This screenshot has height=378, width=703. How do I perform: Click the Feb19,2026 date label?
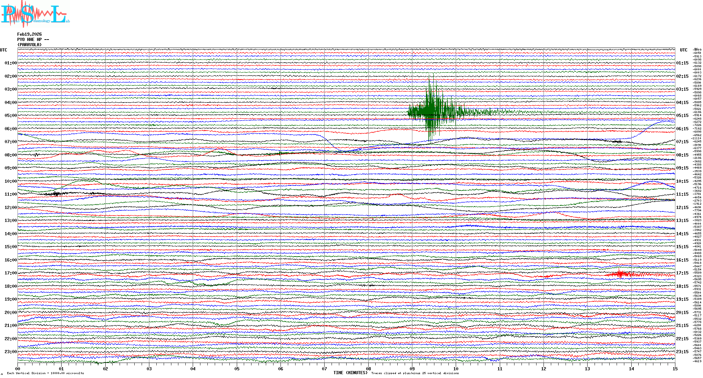pos(29,34)
